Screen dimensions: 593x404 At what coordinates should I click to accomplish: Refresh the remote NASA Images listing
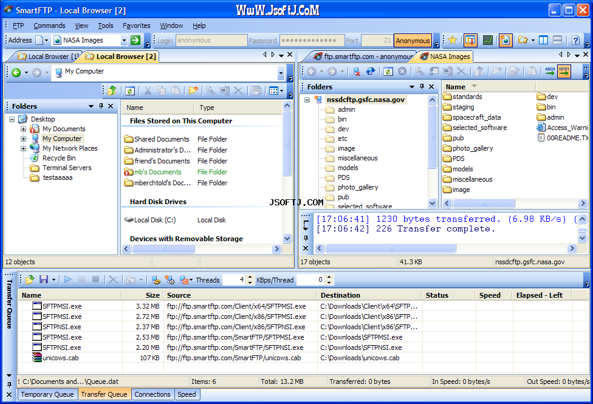tap(388, 71)
